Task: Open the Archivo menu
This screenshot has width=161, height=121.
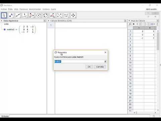Action: pyautogui.click(x=4, y=9)
